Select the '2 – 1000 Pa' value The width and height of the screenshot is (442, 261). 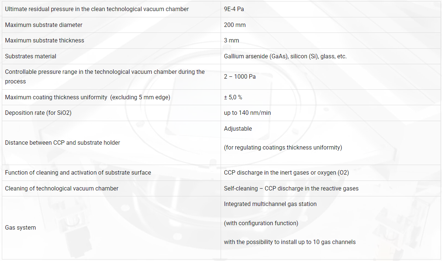(239, 76)
